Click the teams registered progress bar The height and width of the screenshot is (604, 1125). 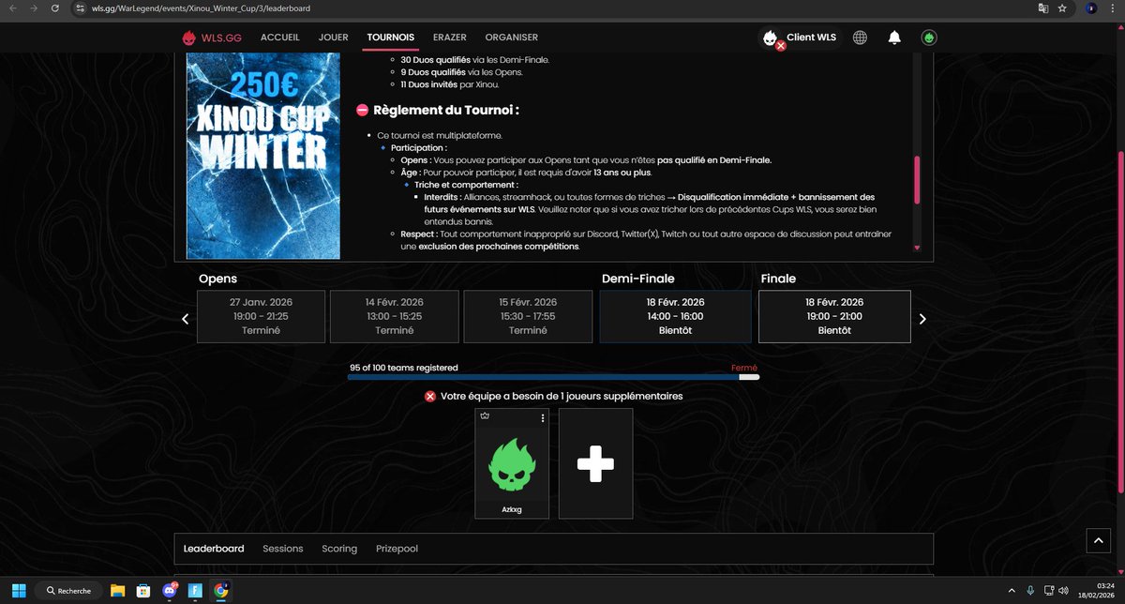(553, 377)
